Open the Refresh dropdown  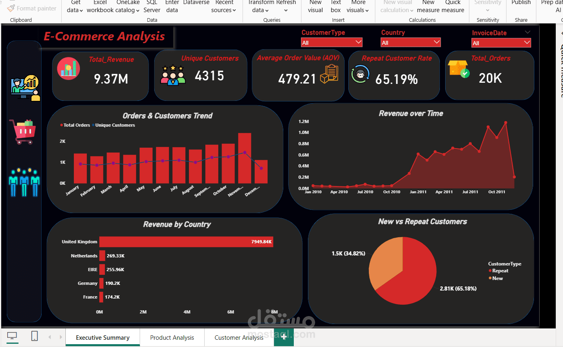286,6
